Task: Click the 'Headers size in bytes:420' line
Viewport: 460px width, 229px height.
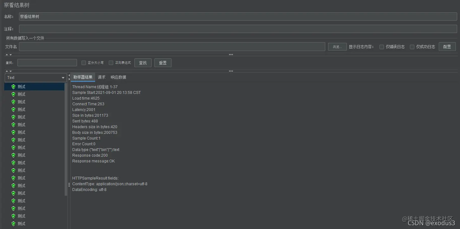Action: [95, 127]
